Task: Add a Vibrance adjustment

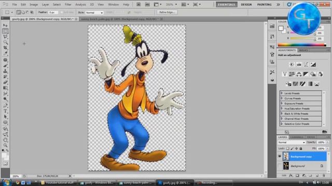Action: pyautogui.click(x=285, y=74)
